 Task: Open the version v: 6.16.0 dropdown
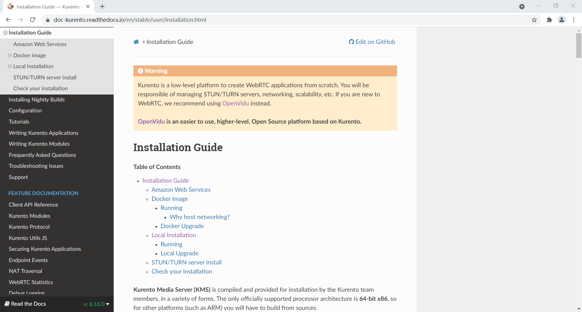(x=96, y=304)
